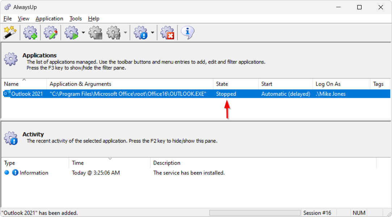
Task: Sort by the Log On As column header
Action: tap(341, 84)
